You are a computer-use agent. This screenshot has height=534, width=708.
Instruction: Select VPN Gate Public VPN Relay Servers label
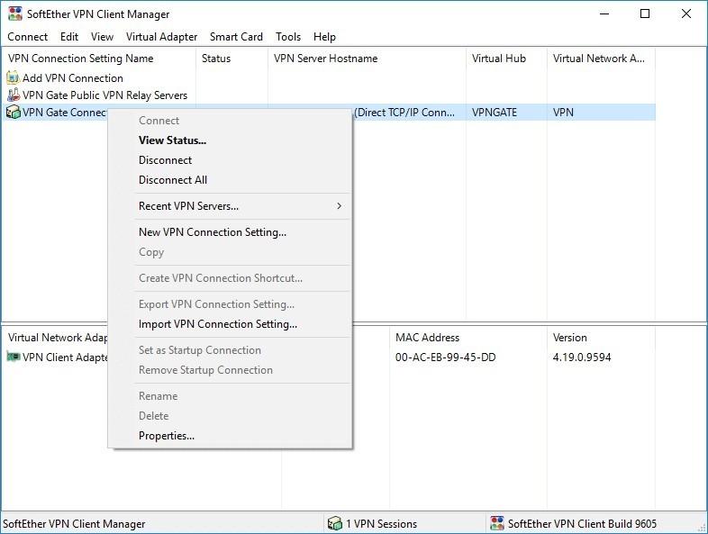104,95
